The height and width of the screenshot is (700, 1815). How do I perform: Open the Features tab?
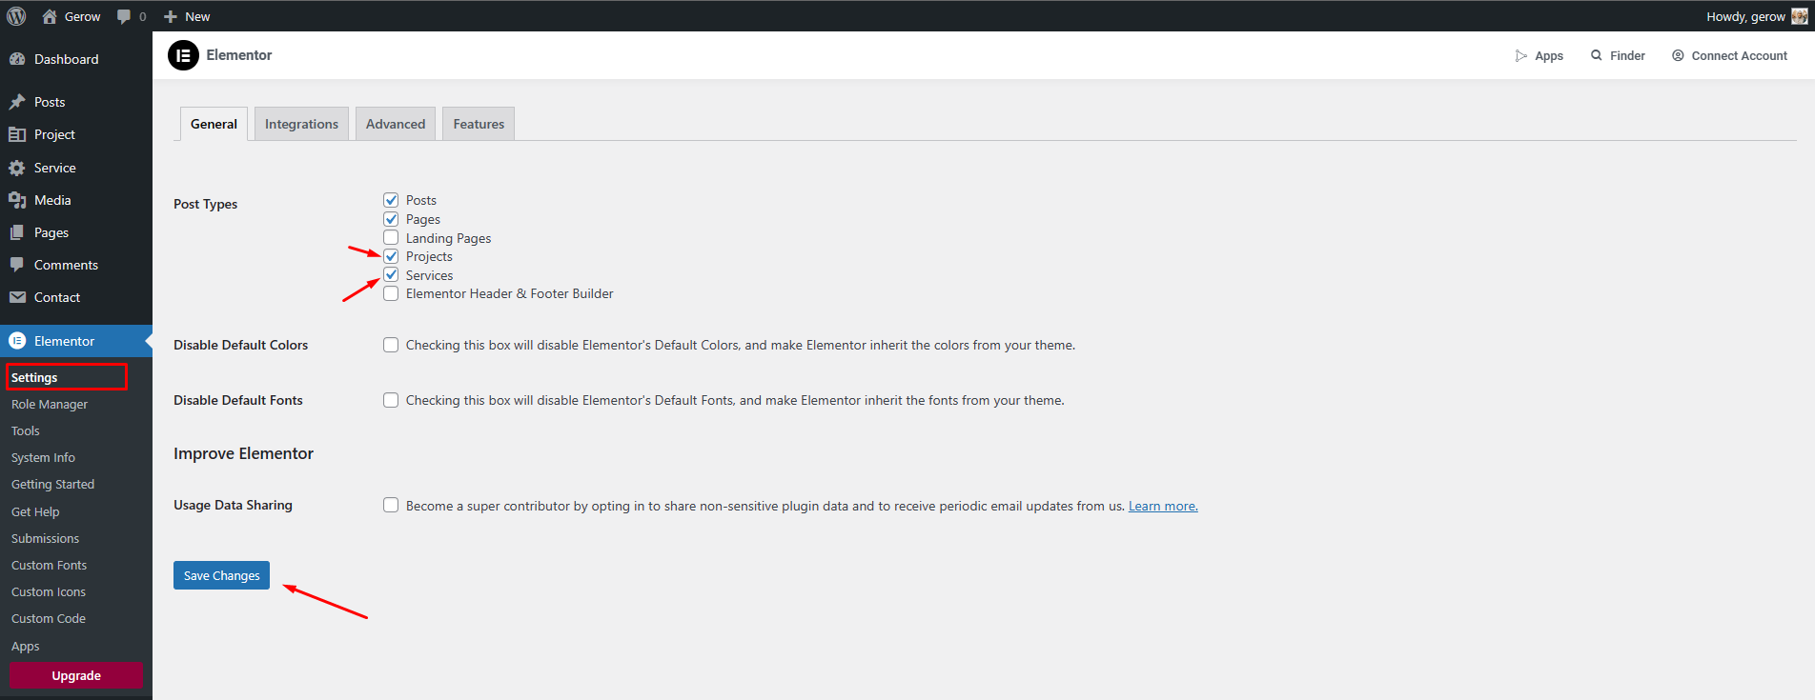479,124
